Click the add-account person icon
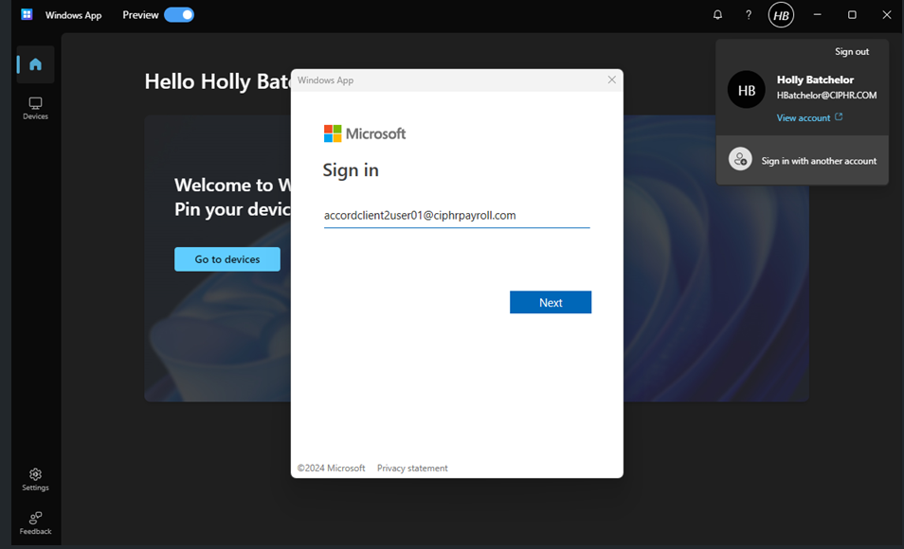The width and height of the screenshot is (904, 549). (740, 159)
